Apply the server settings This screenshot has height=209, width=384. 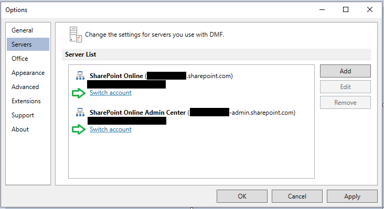(352, 196)
